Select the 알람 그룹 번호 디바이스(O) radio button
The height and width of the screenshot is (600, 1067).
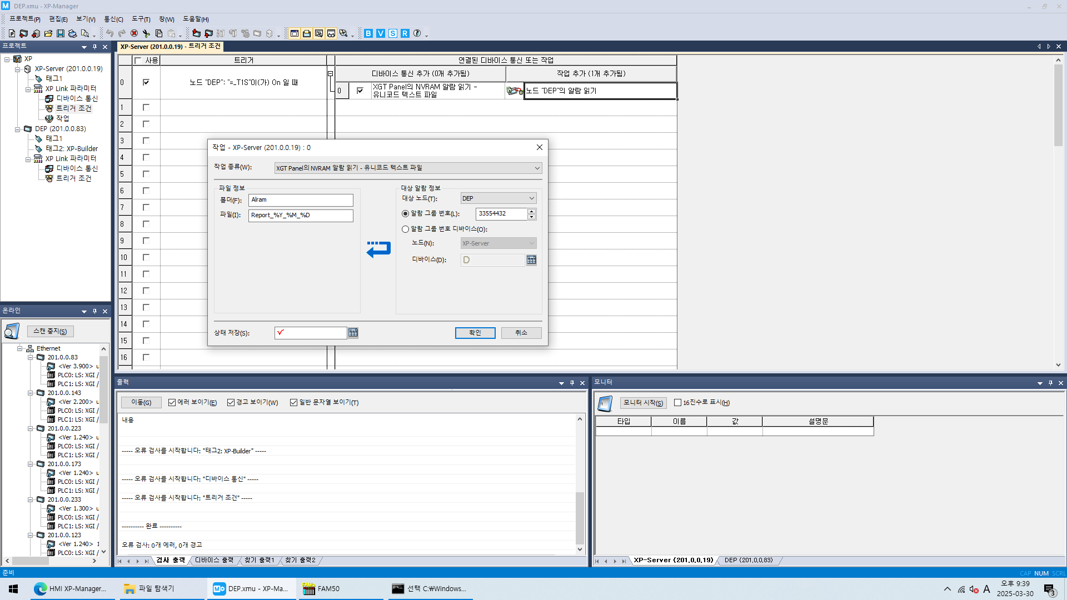point(405,229)
